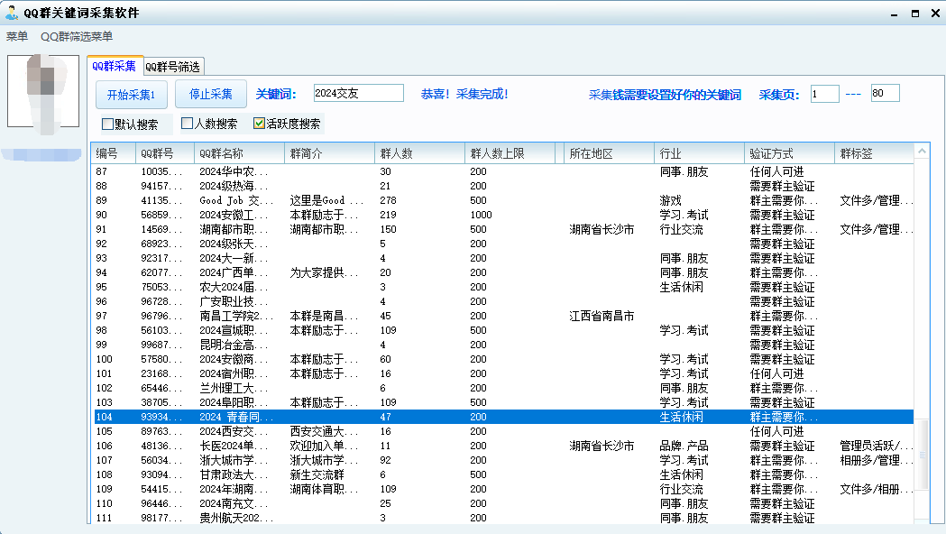The height and width of the screenshot is (534, 946).
Task: Maximize the QQ群关键词采集软件 window
Action: coord(915,14)
